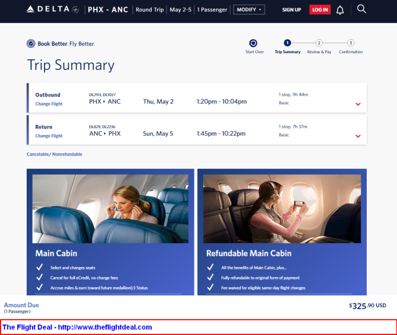Viewport: 397px width, 335px height.
Task: Click step 3 Confirmation circle
Action: (351, 43)
